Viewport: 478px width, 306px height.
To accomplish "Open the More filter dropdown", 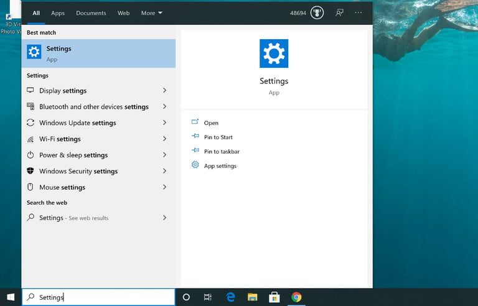I will (151, 13).
